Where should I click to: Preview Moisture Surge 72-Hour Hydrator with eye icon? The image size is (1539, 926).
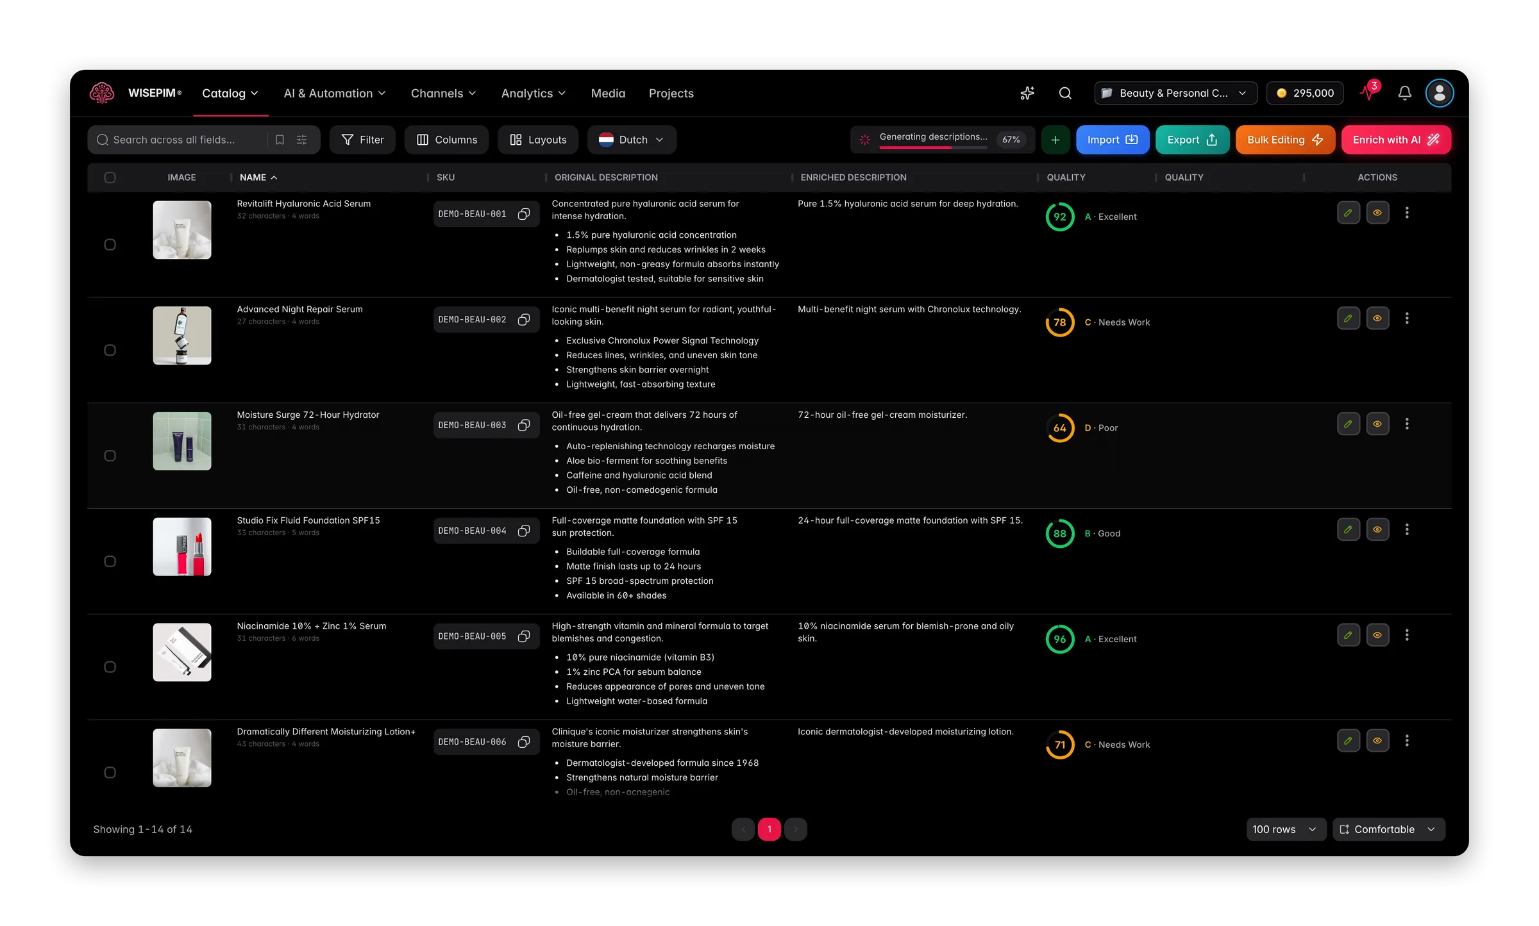(1377, 424)
